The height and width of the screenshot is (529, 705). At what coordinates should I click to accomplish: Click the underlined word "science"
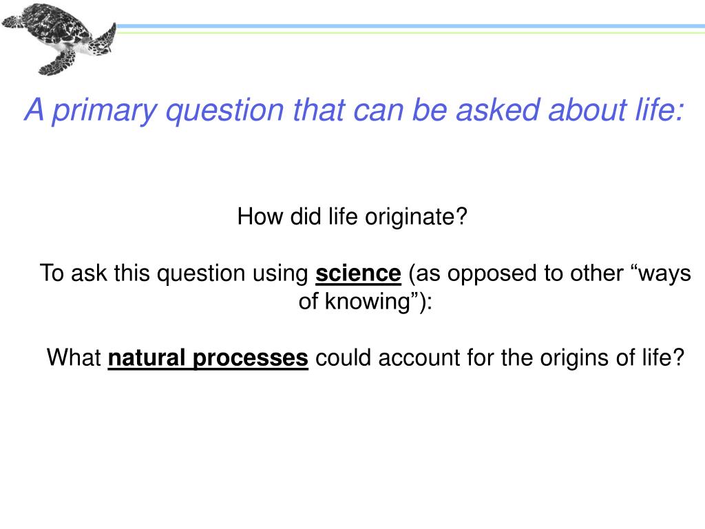358,273
